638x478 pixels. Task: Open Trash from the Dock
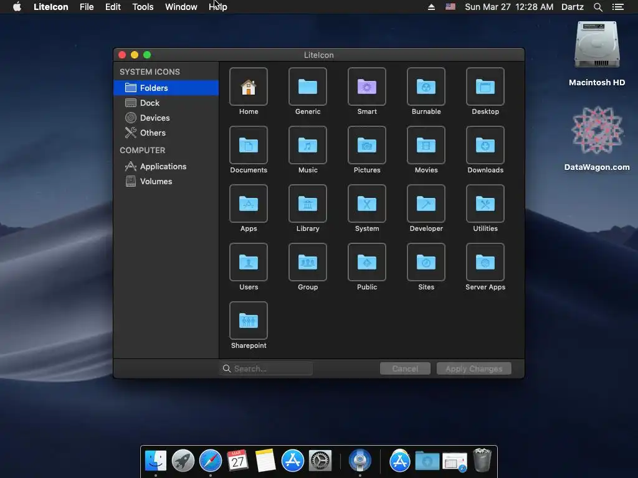482,460
